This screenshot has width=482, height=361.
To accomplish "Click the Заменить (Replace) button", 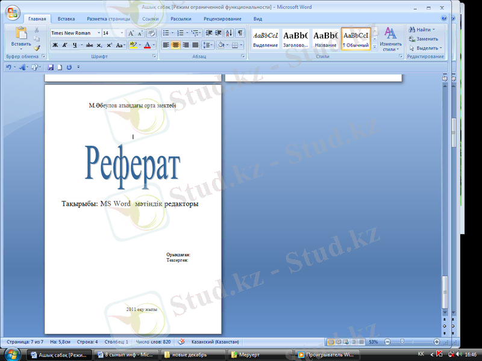I will pos(423,39).
